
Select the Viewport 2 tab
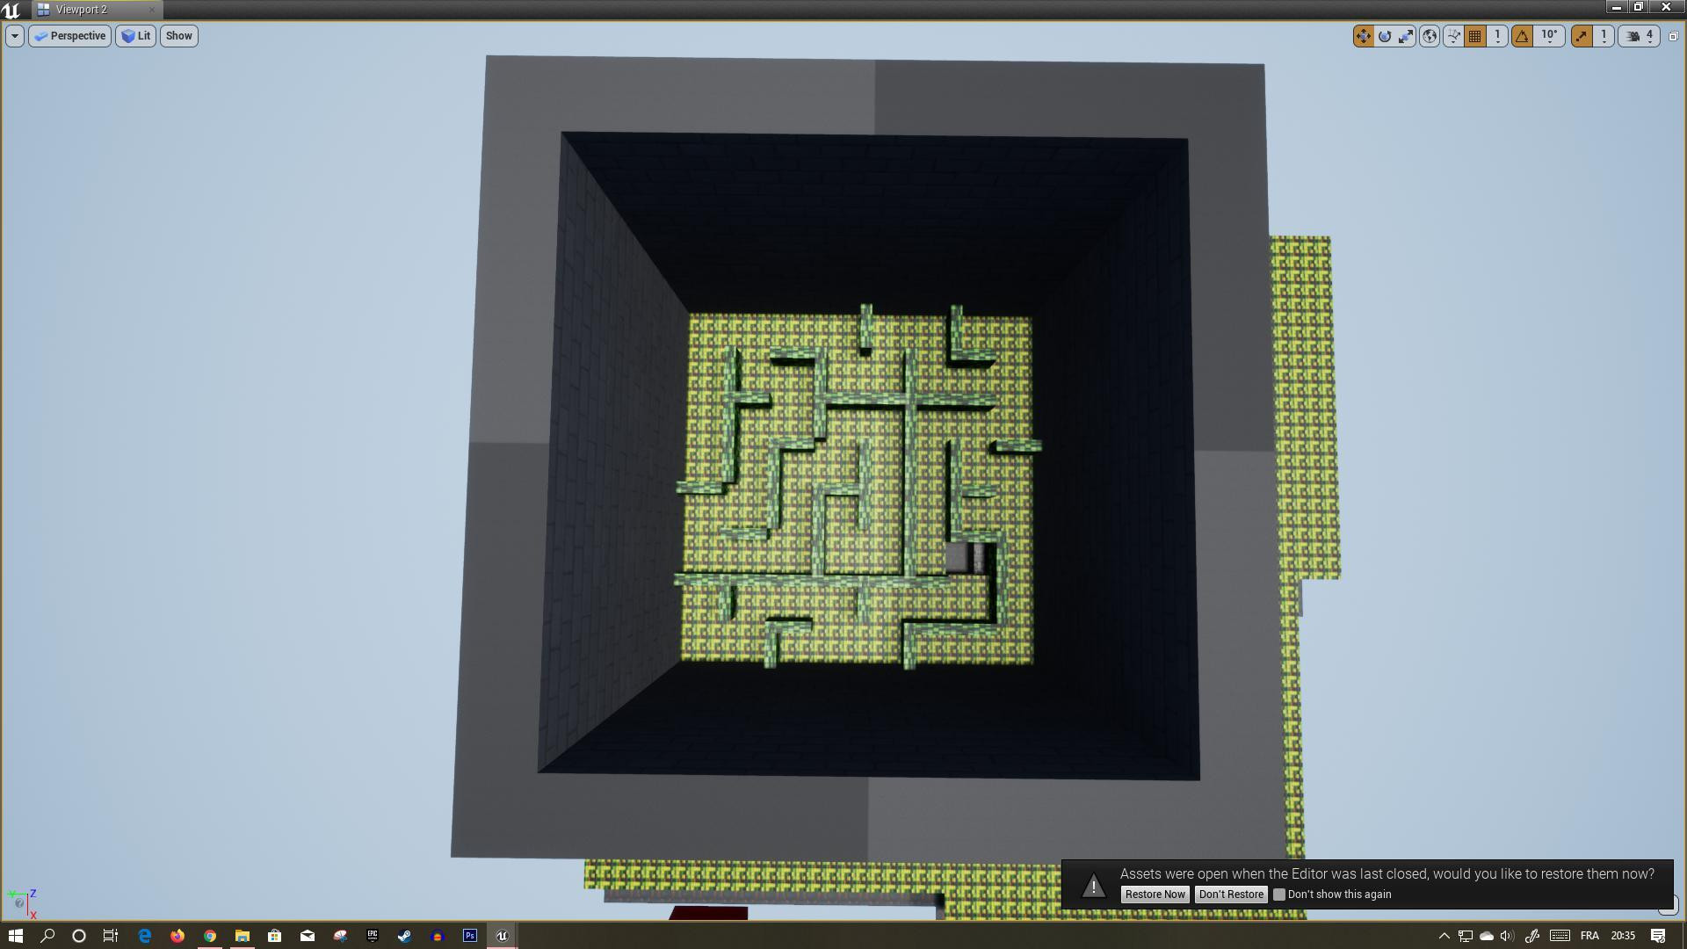coord(81,10)
